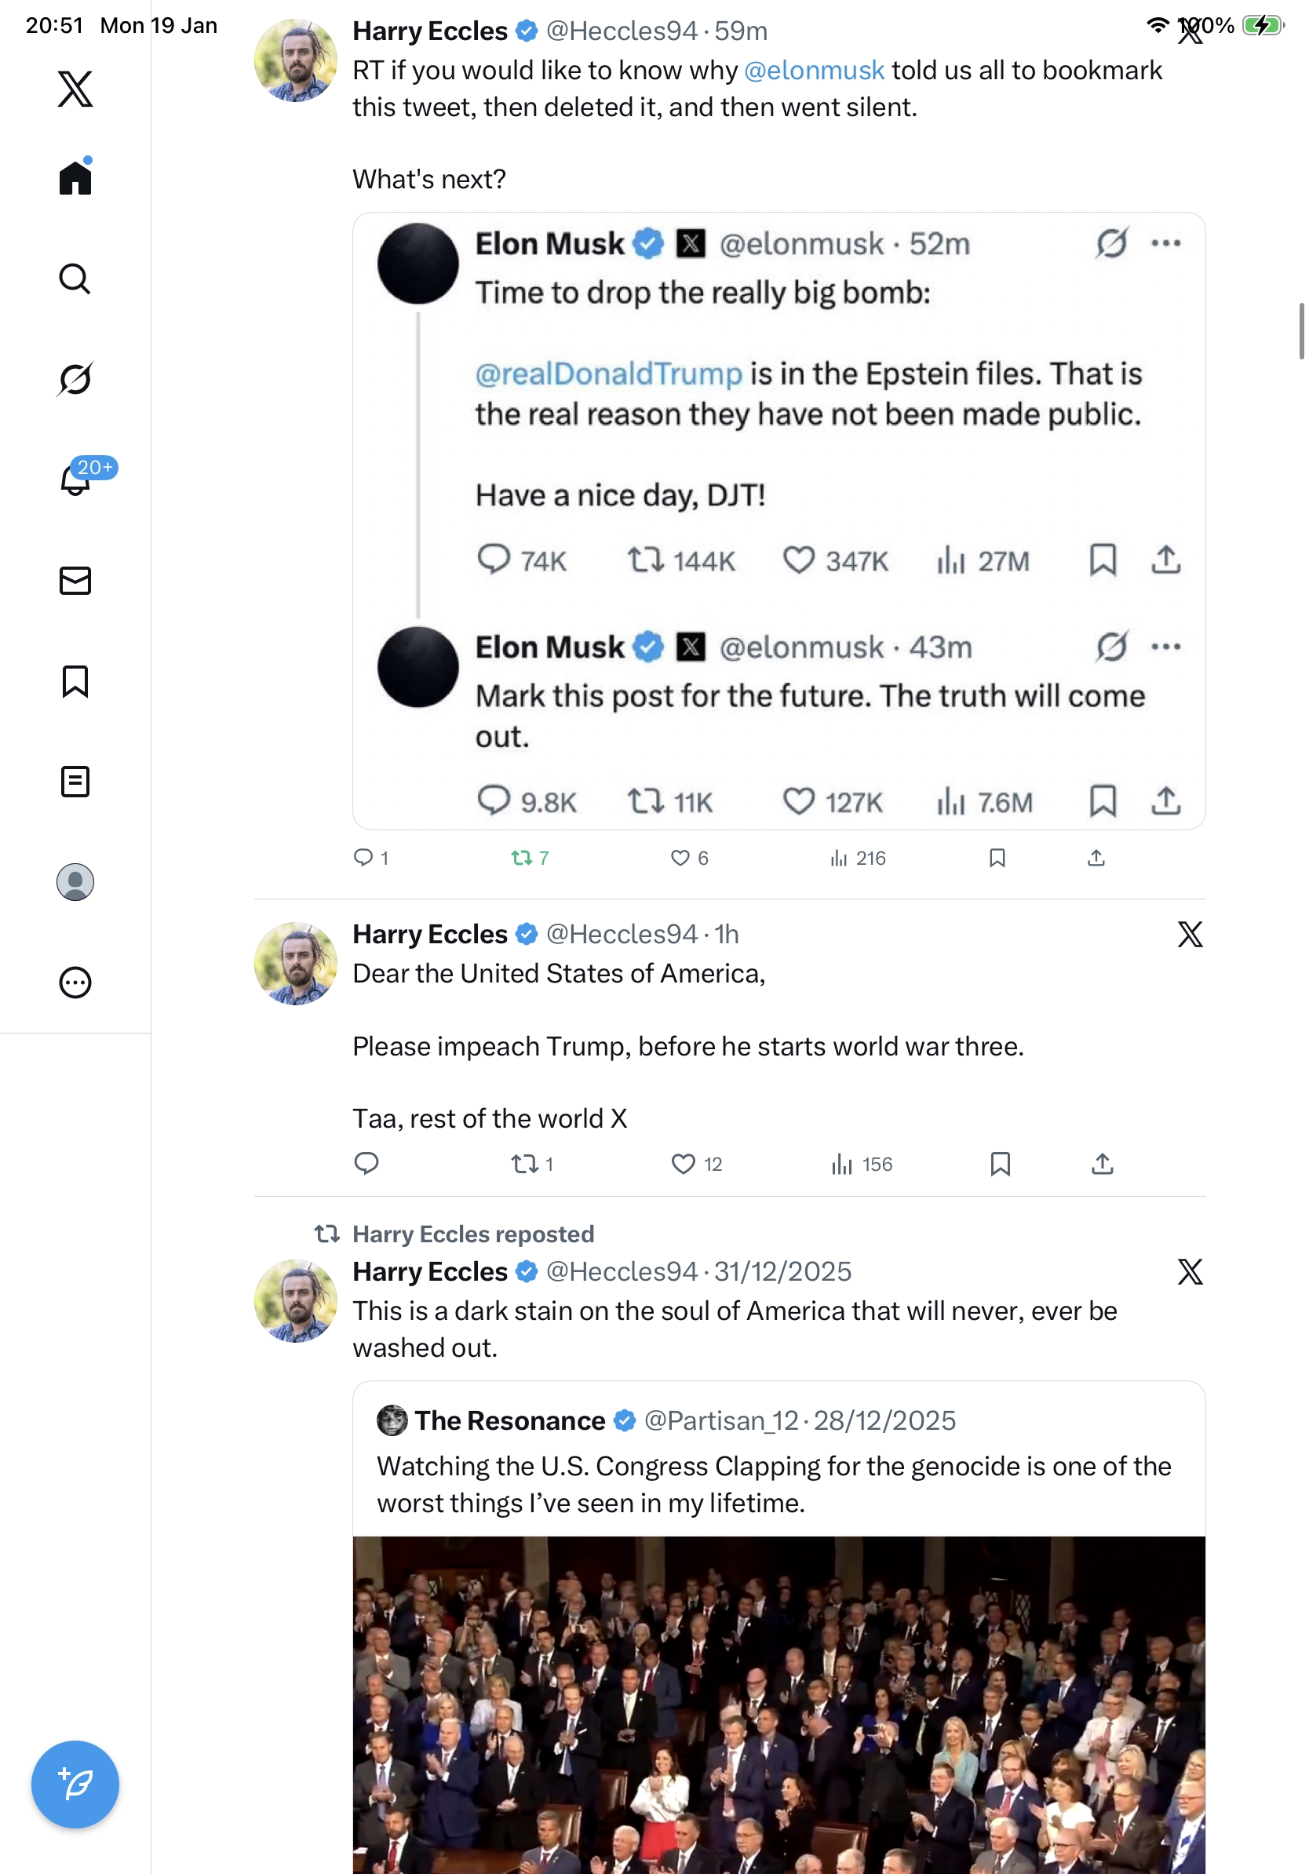Screen dimensions: 1309x1874
Task: Bookmark the 'Dear the United States' tweet
Action: [x=1000, y=1163]
